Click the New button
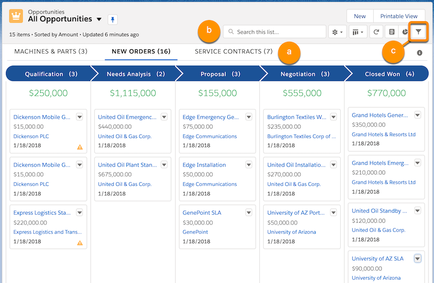The width and height of the screenshot is (434, 283). [360, 16]
